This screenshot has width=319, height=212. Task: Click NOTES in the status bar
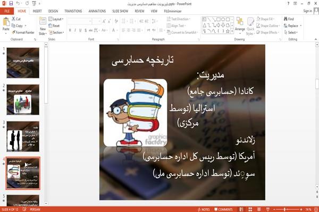coord(204,209)
